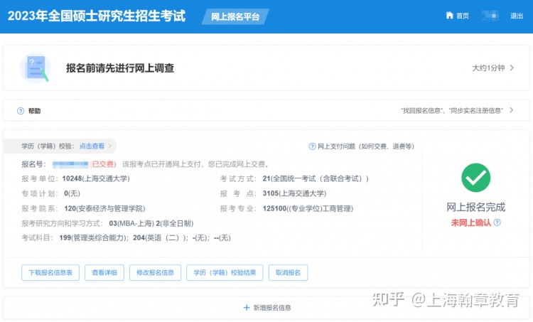Click the survey document icon
The height and width of the screenshot is (322, 533).
[x=36, y=68]
